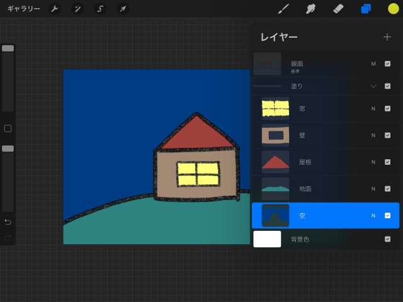Select the 屋根 red roof thumbnail
The height and width of the screenshot is (302, 403).
[275, 162]
